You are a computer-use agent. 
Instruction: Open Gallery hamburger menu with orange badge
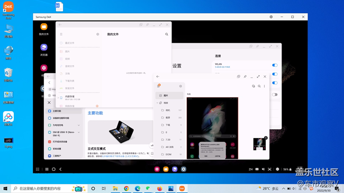tap(159, 85)
